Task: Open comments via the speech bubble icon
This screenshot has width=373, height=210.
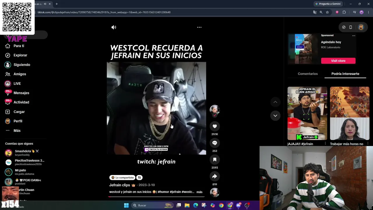Action: (215, 143)
